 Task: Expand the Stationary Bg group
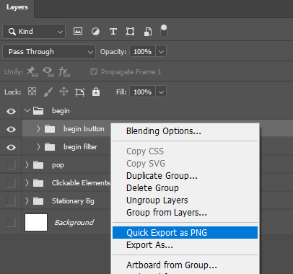(x=27, y=200)
